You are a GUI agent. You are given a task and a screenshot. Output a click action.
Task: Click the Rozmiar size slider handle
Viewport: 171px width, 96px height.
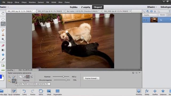pyautogui.click(x=64, y=77)
